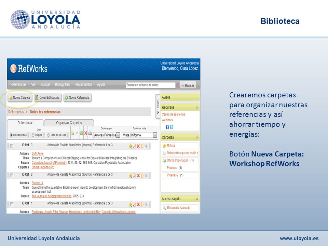Open author link Palotes, J.

click(x=38, y=183)
